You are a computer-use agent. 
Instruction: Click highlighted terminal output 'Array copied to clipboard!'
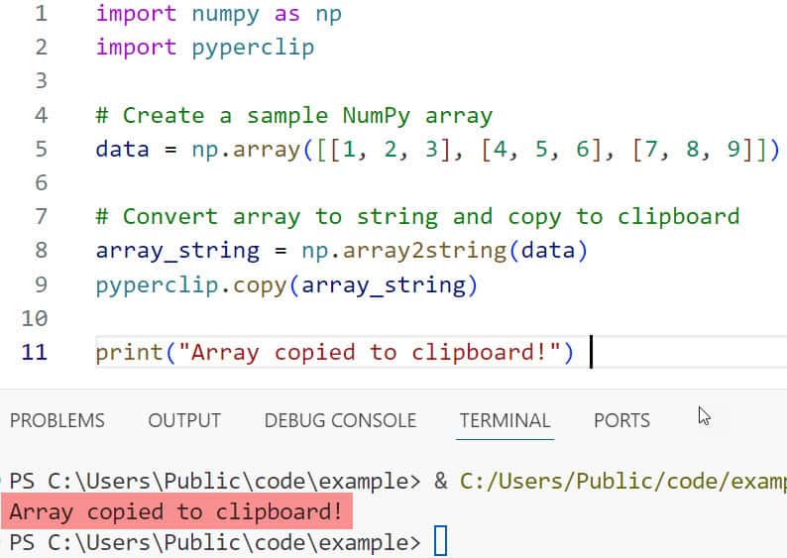[176, 511]
